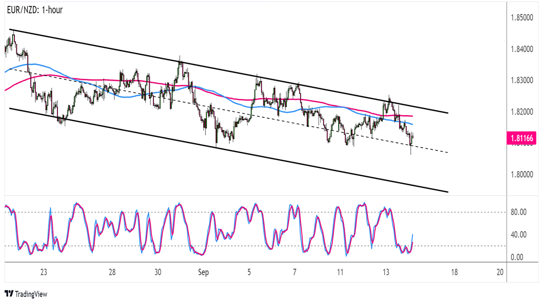This screenshot has height=305, width=543.
Task: Open the TradingView text link
Action: (x=31, y=294)
